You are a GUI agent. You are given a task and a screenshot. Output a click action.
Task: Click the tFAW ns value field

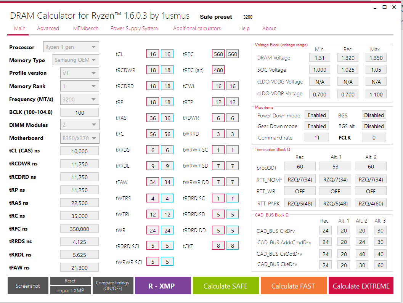[x=79, y=268]
